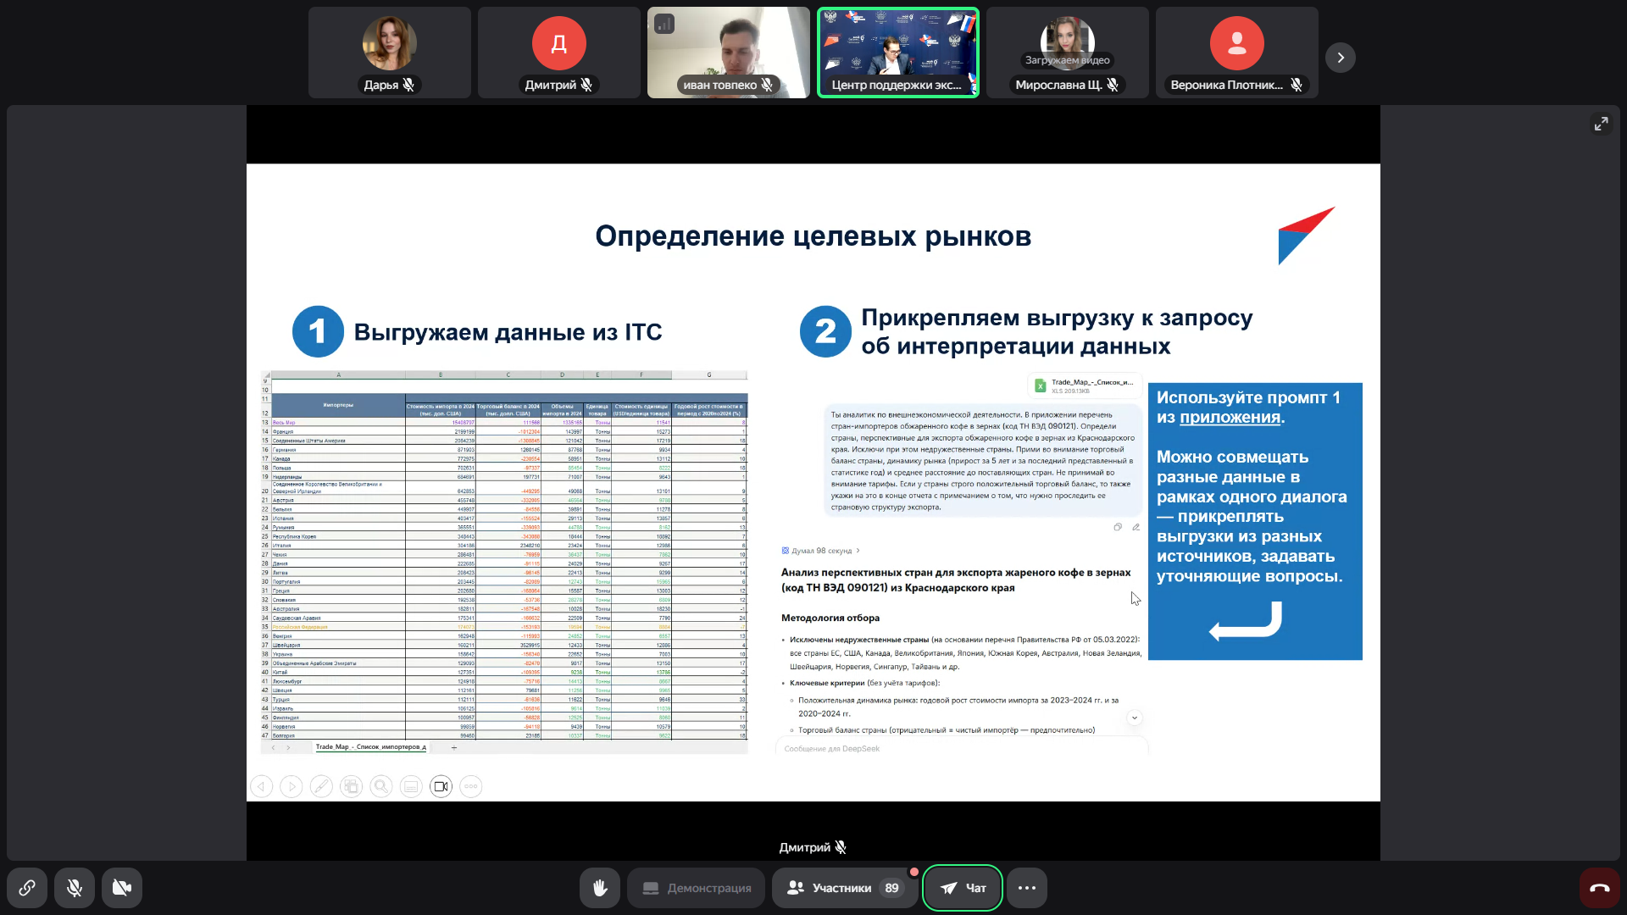Unmute your microphone in bottom bar
Image resolution: width=1627 pixels, height=915 pixels.
pyautogui.click(x=75, y=888)
